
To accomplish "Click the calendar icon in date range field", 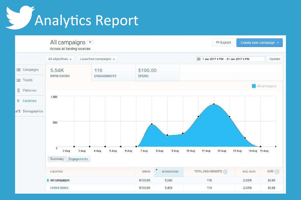I will 199,59.
